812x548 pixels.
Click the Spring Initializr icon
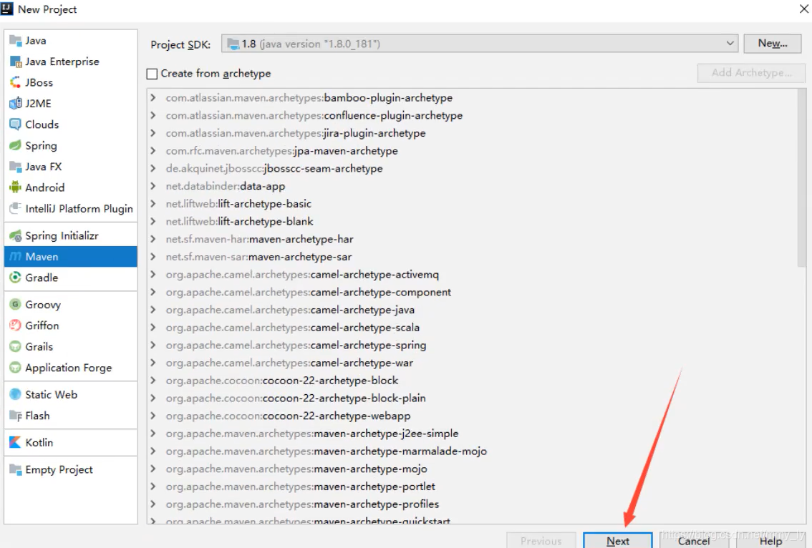16,235
